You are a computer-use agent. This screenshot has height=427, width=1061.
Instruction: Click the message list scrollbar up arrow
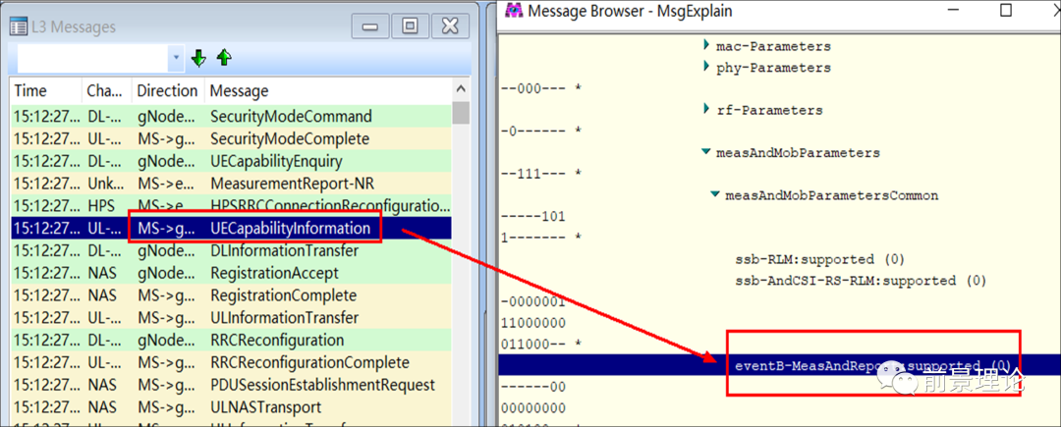click(461, 90)
